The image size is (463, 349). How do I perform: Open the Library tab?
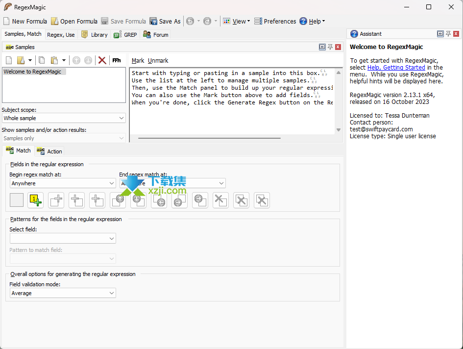tap(95, 35)
